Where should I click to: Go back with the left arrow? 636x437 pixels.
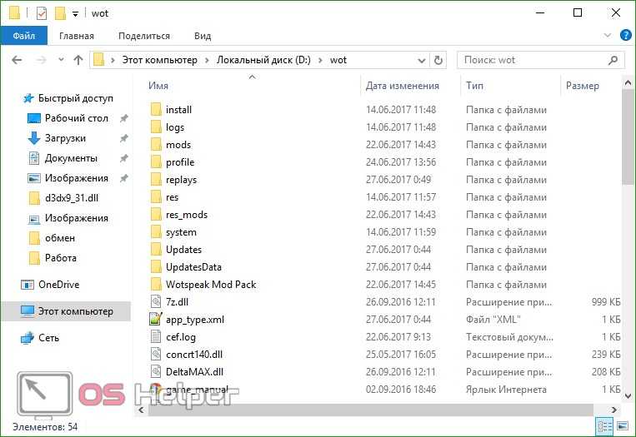coord(17,60)
